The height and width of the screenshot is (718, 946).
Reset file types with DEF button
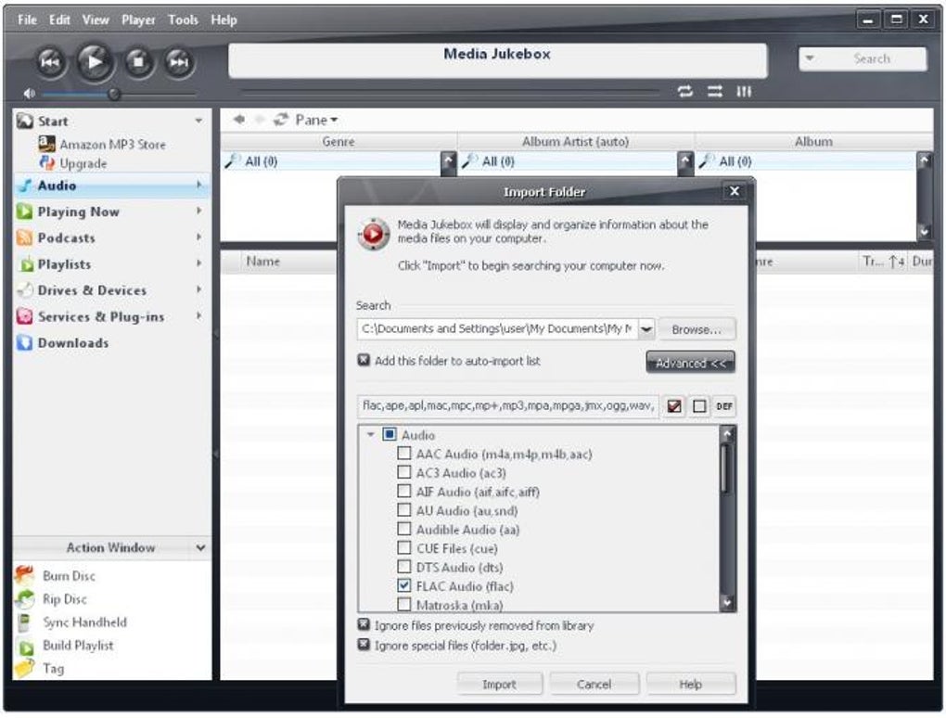tap(724, 406)
